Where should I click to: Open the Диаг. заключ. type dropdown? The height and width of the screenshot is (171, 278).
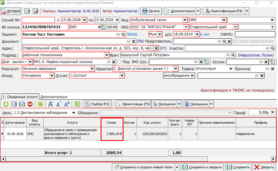(30, 62)
